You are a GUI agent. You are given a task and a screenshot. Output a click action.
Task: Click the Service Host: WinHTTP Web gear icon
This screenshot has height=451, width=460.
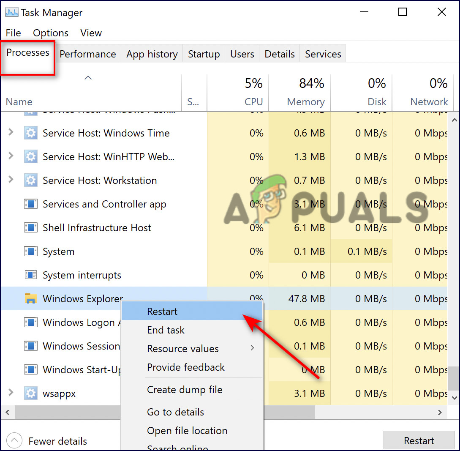point(30,156)
